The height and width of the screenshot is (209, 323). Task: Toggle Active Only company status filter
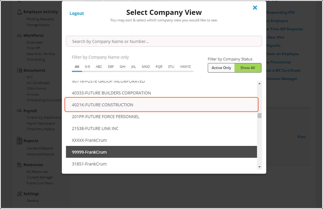pyautogui.click(x=221, y=68)
